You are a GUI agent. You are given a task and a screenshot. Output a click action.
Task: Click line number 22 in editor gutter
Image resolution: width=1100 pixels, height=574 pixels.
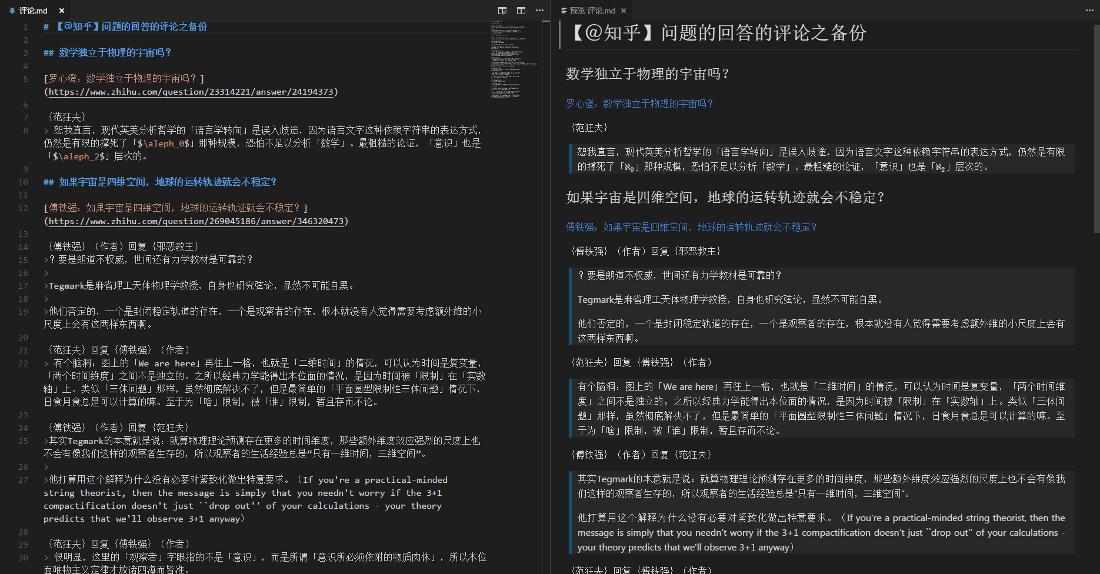coord(23,363)
